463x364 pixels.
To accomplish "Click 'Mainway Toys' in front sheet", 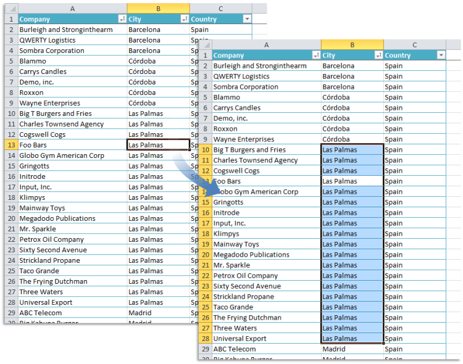I will point(266,244).
